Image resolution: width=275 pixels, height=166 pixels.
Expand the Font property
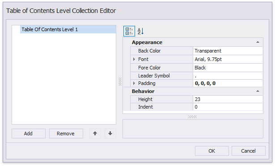point(134,59)
